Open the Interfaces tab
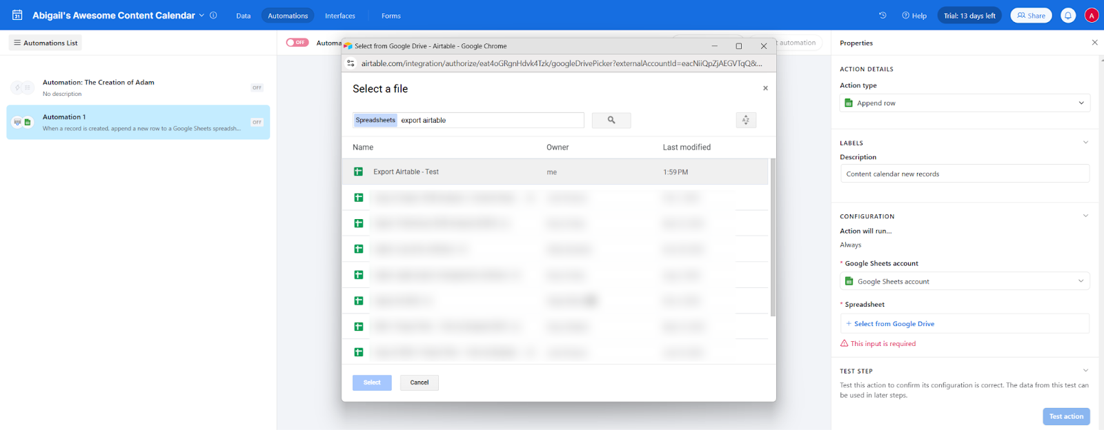Screen dimensions: 1104x430 point(340,16)
